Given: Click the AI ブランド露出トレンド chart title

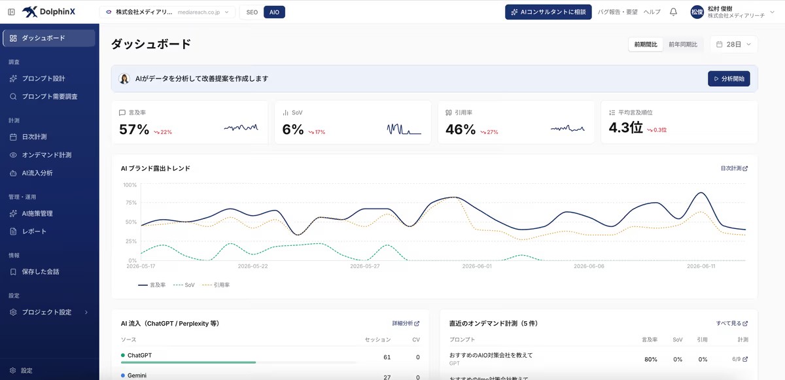Looking at the screenshot, I should click(156, 168).
